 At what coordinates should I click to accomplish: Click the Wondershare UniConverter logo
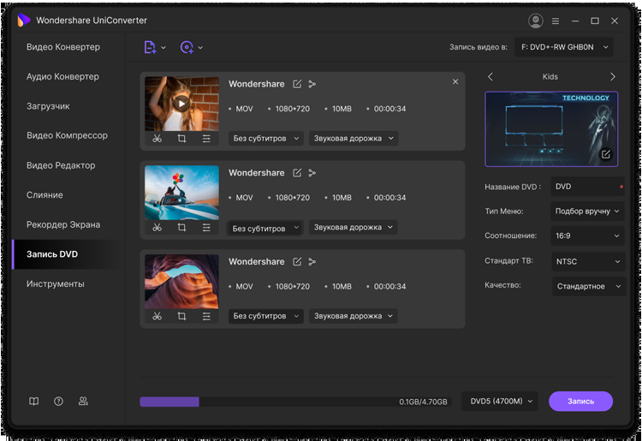point(23,20)
